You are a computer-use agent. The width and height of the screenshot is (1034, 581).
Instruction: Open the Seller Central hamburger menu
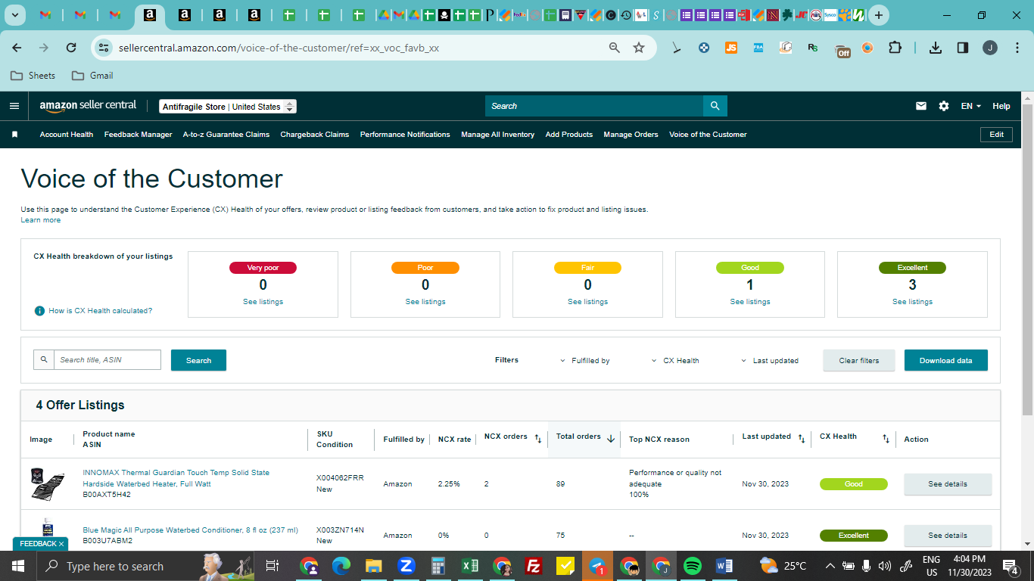coord(14,106)
